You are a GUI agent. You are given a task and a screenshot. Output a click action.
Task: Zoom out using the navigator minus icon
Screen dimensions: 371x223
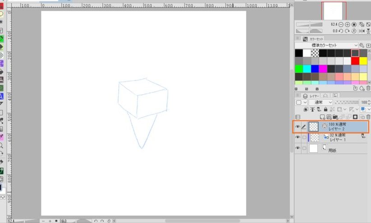tap(341, 25)
